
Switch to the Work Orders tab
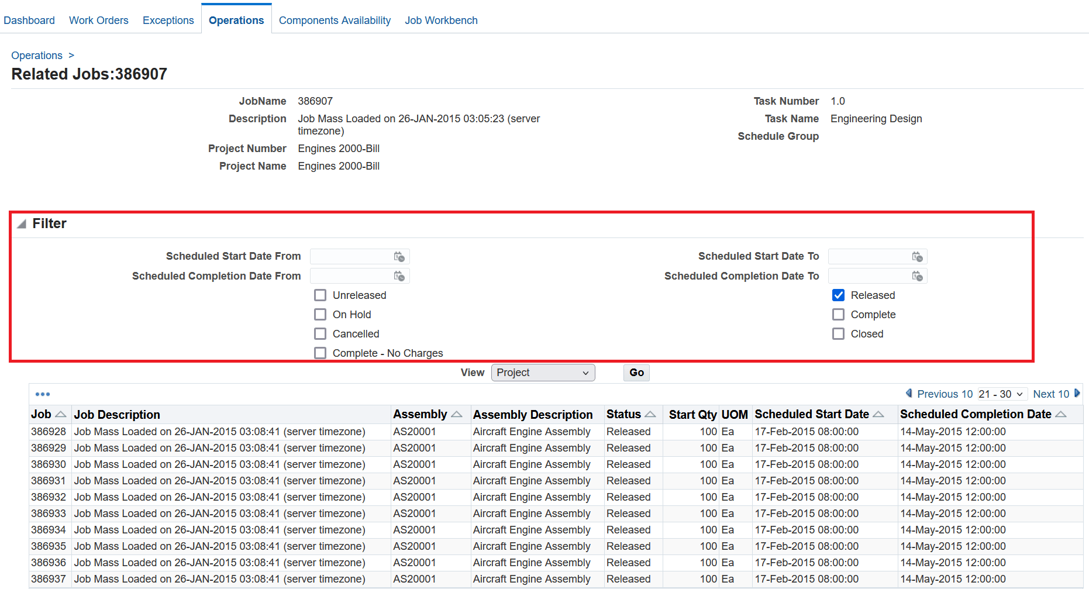point(98,20)
